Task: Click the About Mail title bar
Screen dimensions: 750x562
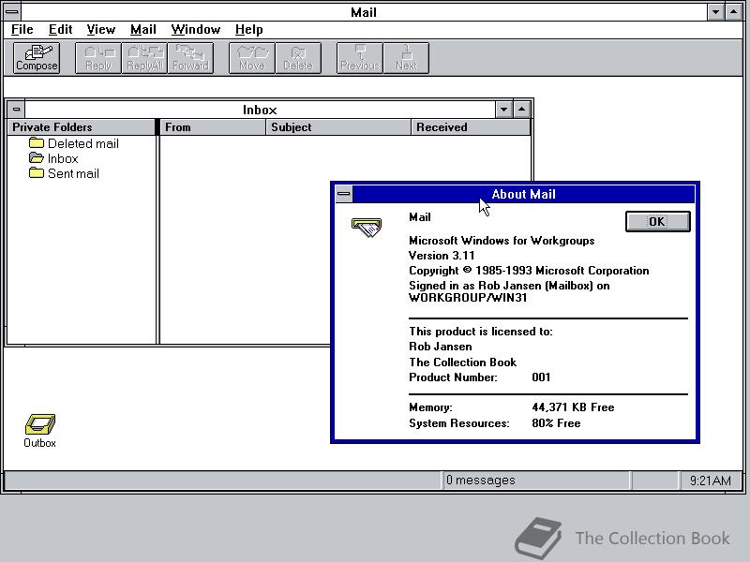Action: (x=523, y=194)
